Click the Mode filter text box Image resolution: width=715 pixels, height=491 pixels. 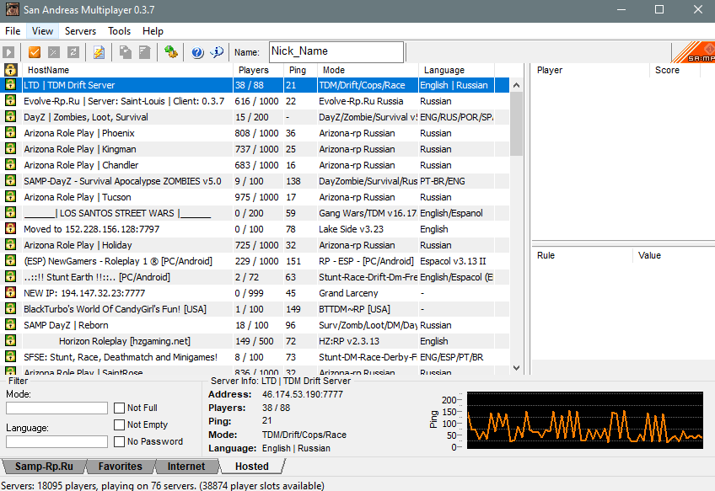(57, 408)
